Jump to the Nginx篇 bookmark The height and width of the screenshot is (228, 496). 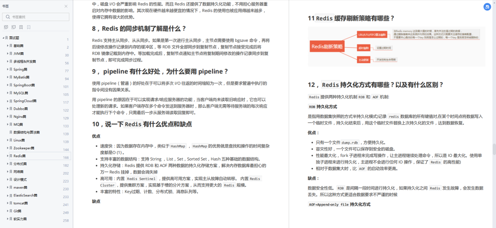click(x=20, y=117)
